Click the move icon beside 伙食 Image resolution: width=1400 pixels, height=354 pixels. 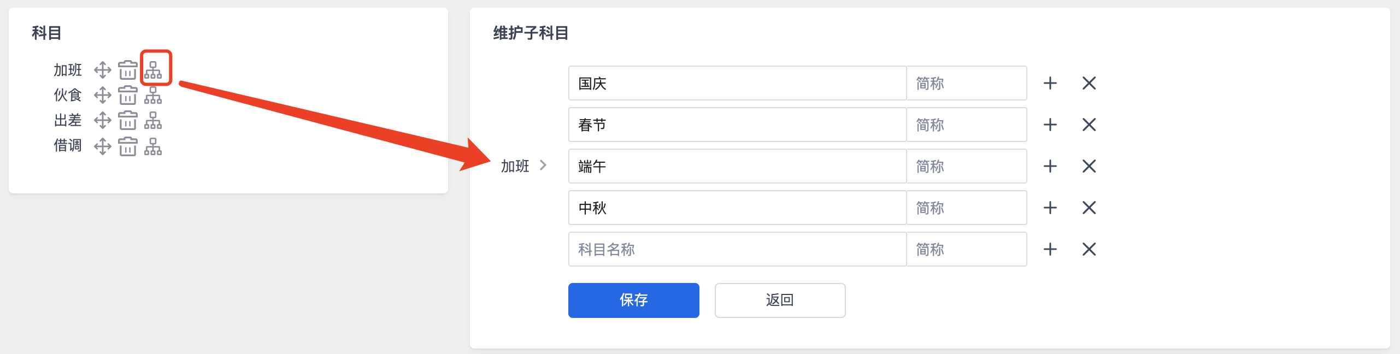pyautogui.click(x=103, y=95)
